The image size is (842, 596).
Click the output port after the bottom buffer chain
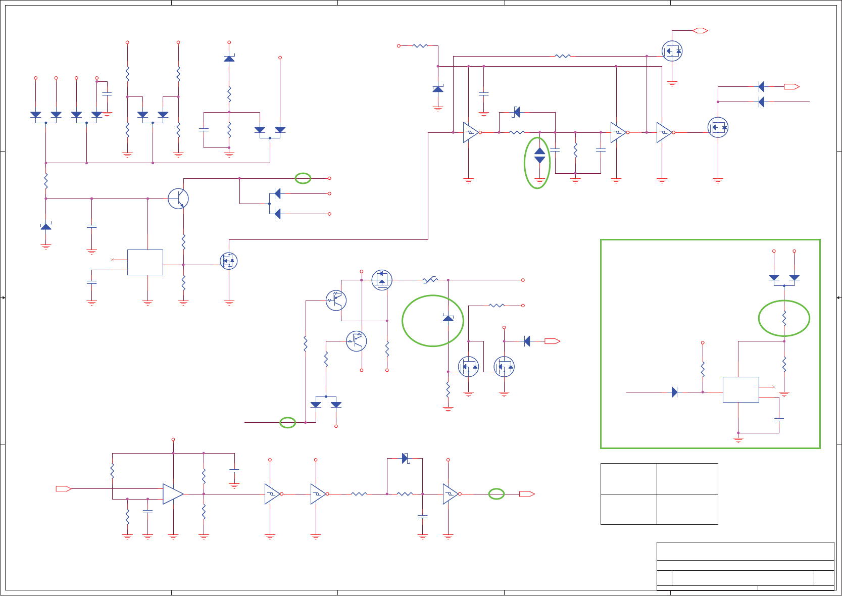coord(527,494)
